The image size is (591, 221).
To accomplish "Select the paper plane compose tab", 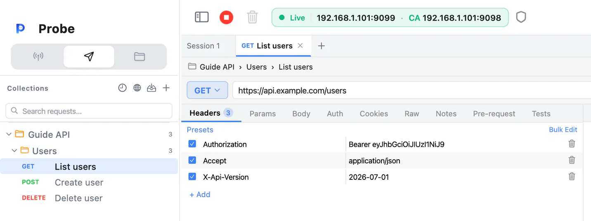I will coord(89,56).
